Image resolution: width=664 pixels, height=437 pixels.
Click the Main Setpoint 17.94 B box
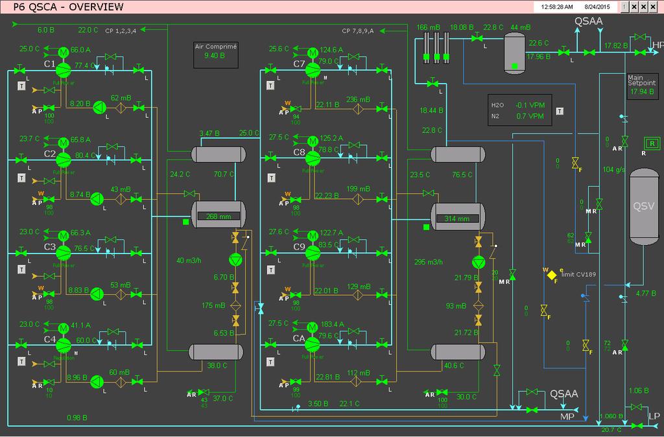coord(642,86)
